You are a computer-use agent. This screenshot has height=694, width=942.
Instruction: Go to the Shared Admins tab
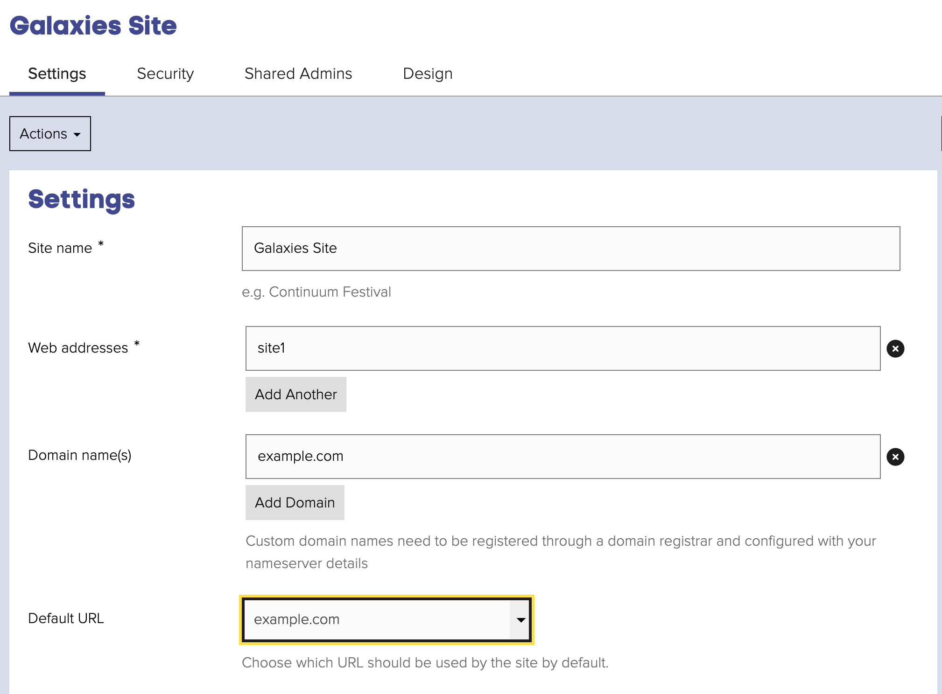298,74
